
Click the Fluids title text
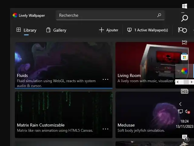pos(22,75)
